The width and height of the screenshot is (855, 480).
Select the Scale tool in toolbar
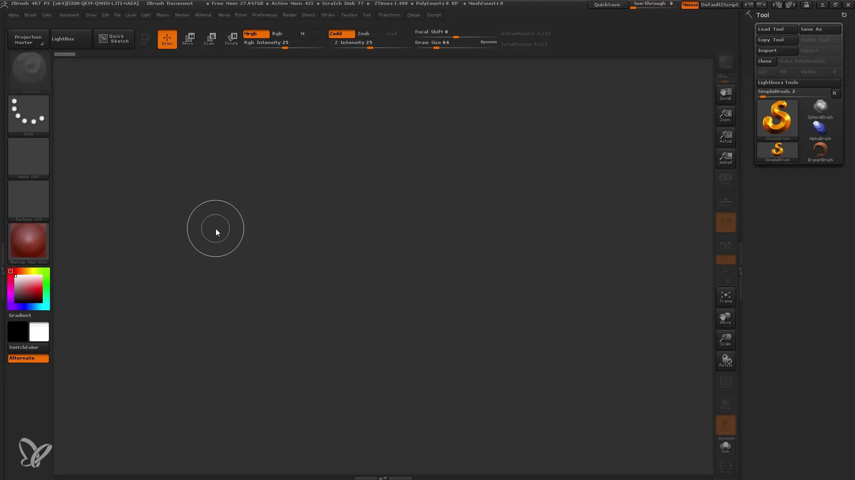click(210, 39)
